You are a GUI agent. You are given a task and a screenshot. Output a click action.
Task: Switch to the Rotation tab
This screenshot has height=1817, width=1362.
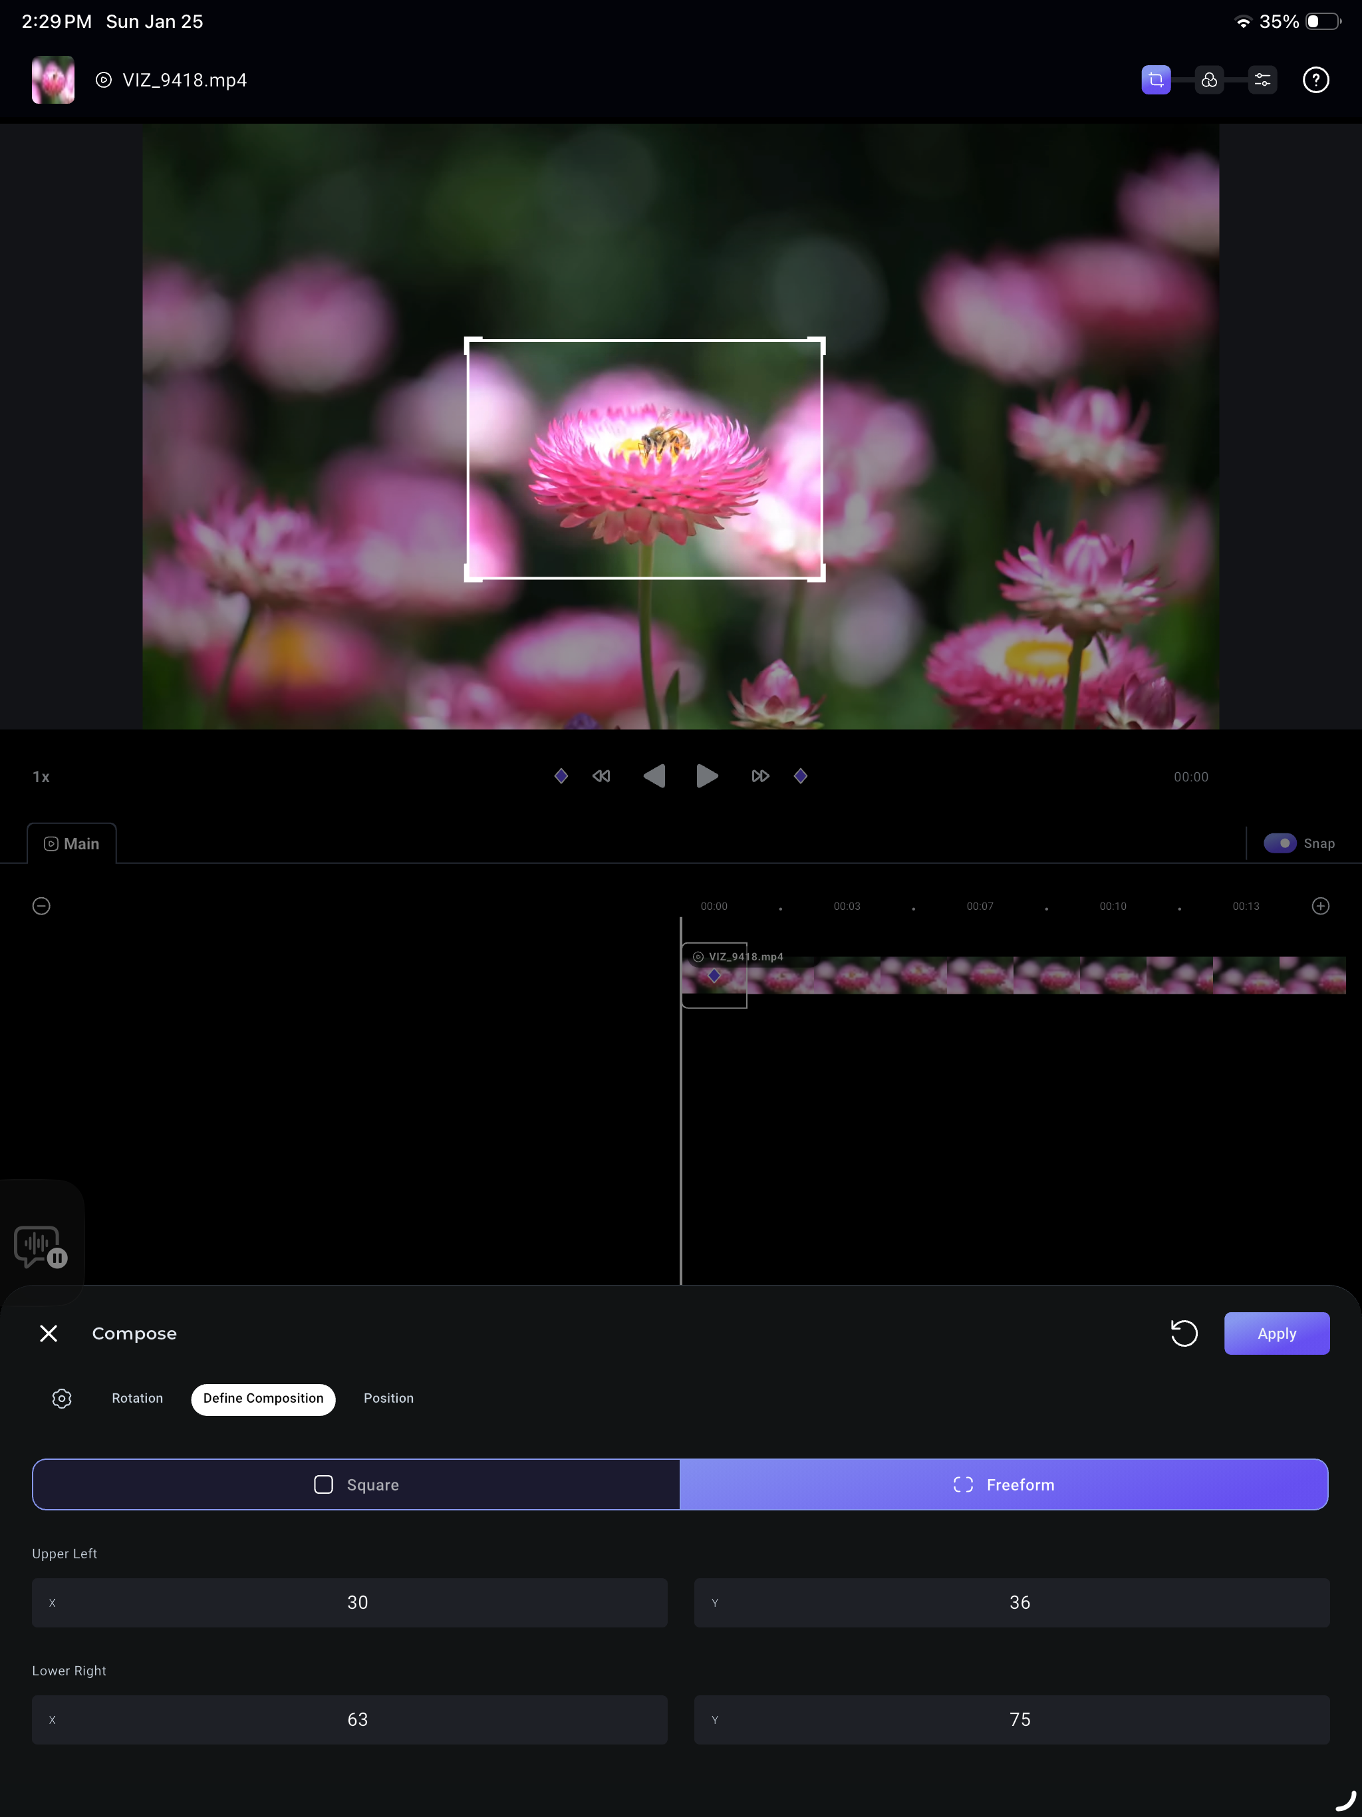[x=137, y=1397]
